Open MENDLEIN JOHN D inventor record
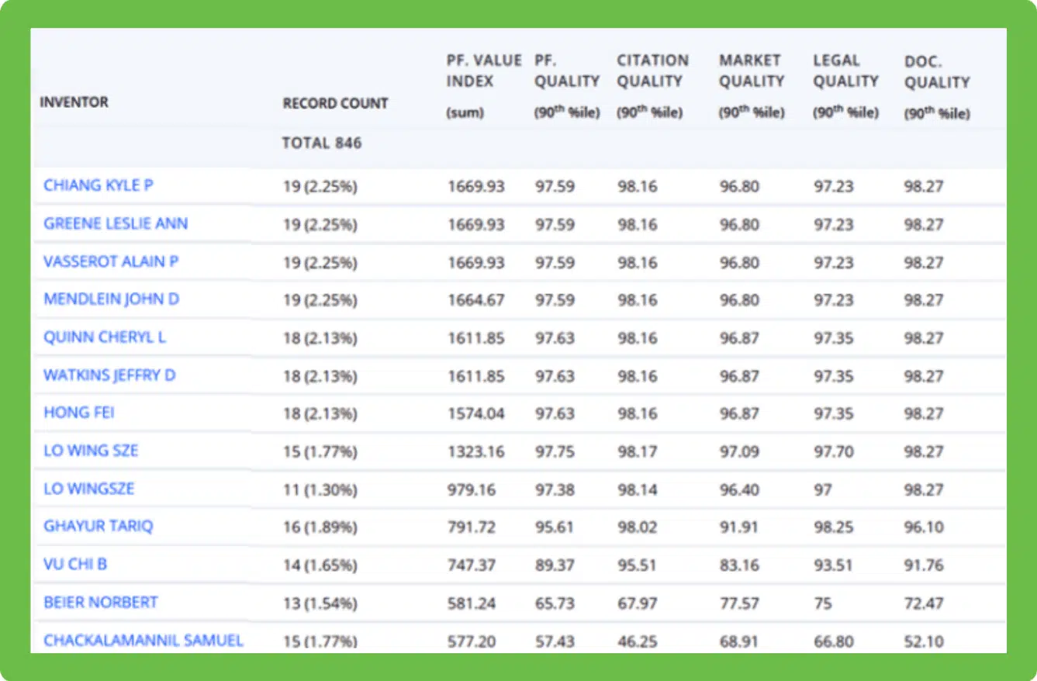The width and height of the screenshot is (1037, 681). (x=111, y=299)
